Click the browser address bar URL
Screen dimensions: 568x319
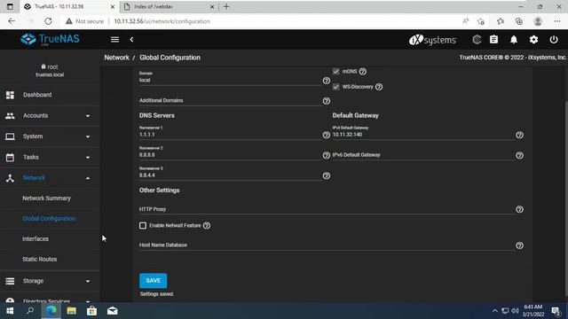click(162, 21)
